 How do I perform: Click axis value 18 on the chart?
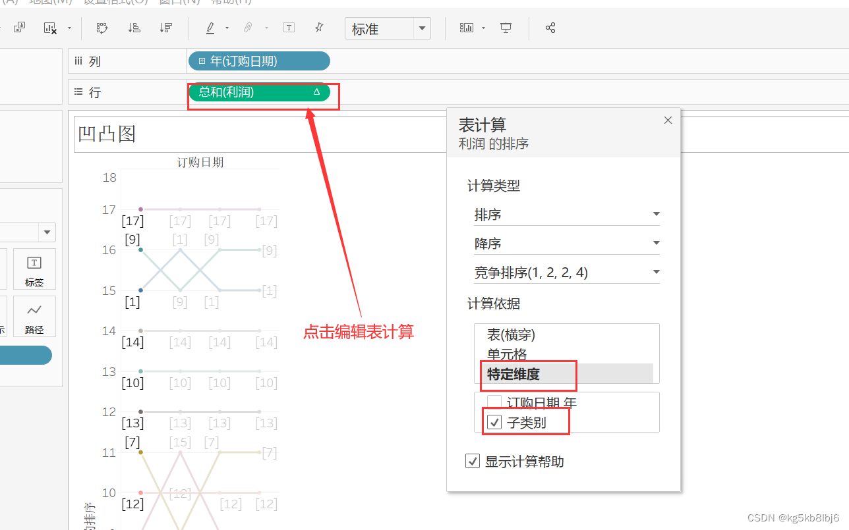(x=109, y=178)
